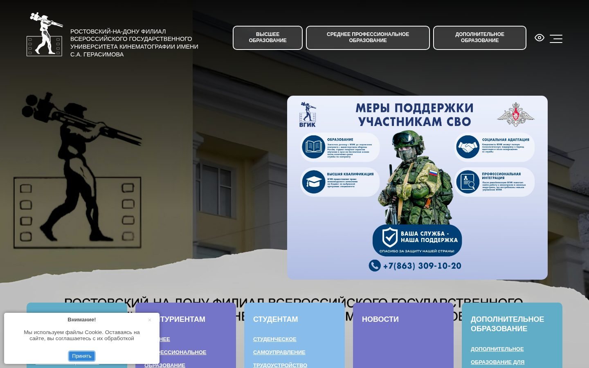
Task: Click the blue ВГИК logo inside the banner
Action: click(x=308, y=114)
